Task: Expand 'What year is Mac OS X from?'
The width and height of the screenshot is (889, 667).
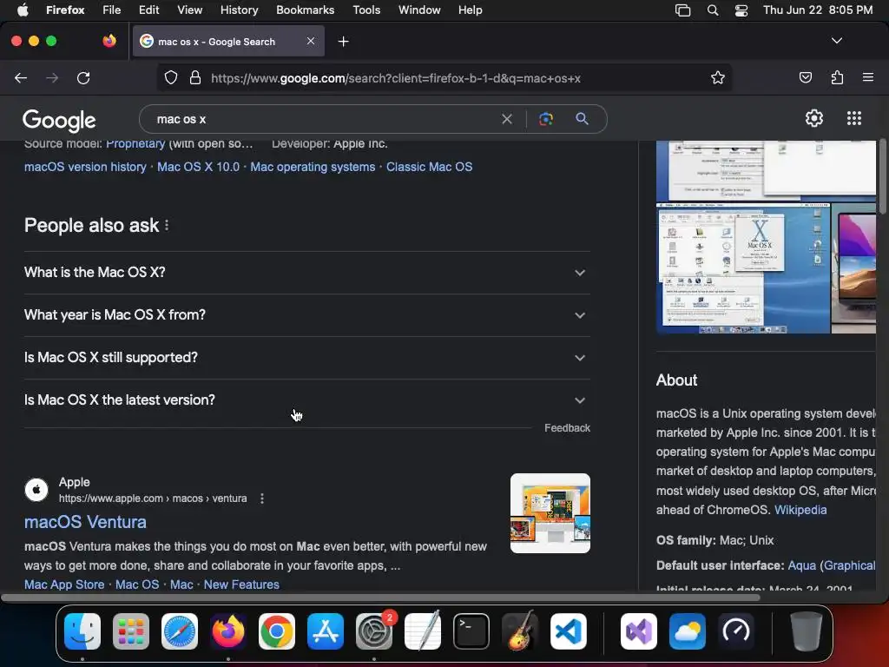Action: pyautogui.click(x=306, y=314)
